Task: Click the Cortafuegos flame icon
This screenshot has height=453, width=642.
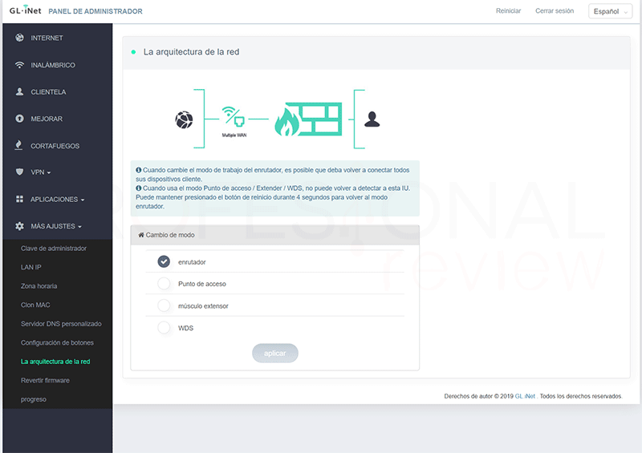Action: (x=18, y=145)
